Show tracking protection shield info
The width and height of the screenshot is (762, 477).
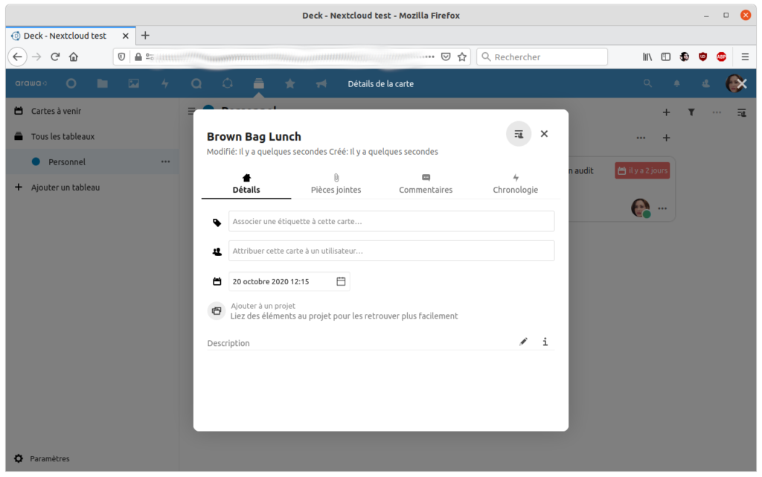tap(121, 57)
